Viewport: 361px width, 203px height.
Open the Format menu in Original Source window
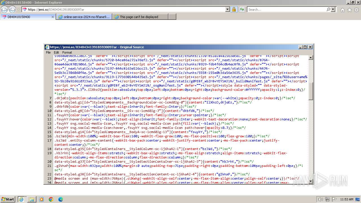pyautogui.click(x=67, y=52)
